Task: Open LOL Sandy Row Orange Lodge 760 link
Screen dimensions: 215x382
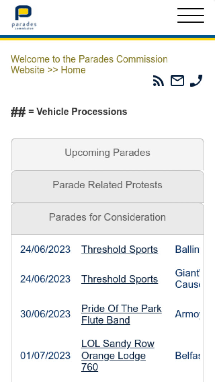Action: [x=118, y=355]
